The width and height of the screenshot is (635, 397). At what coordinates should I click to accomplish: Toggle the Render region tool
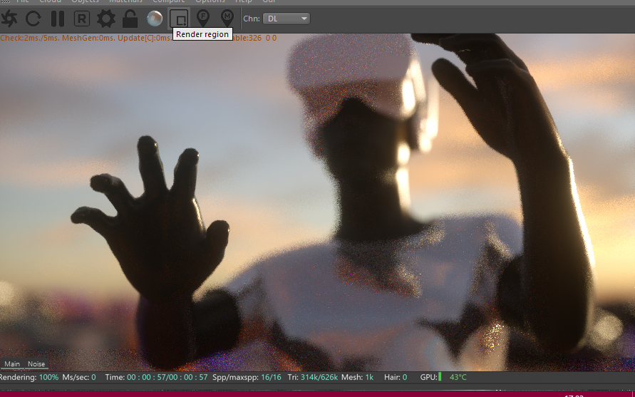[x=179, y=19]
